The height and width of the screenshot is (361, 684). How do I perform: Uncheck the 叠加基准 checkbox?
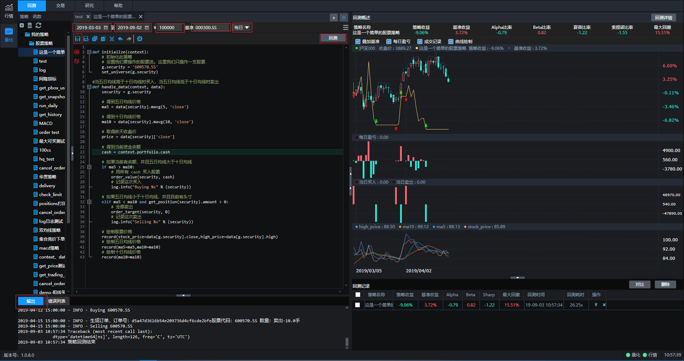pos(358,42)
